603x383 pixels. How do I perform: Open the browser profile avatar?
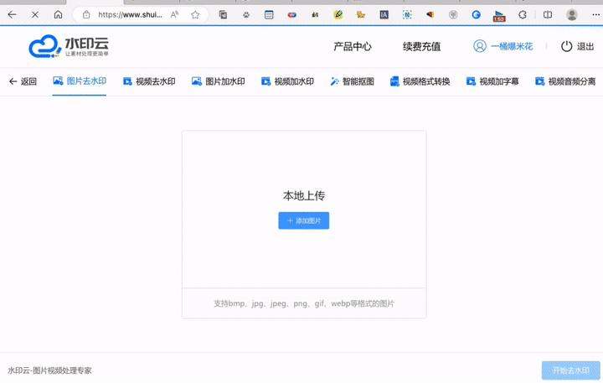pos(572,14)
